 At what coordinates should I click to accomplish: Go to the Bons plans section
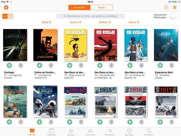pyautogui.click(x=129, y=132)
